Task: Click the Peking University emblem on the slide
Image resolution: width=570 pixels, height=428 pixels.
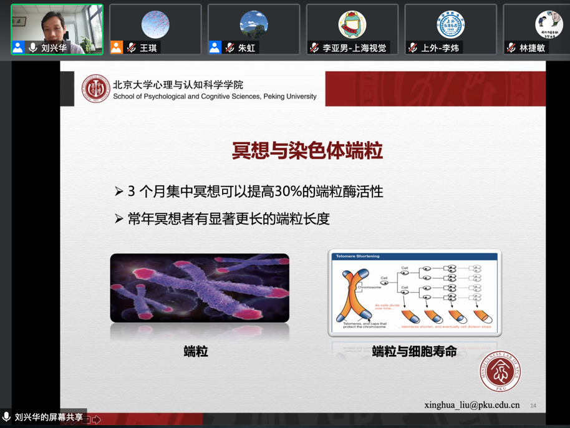Action: coord(95,89)
